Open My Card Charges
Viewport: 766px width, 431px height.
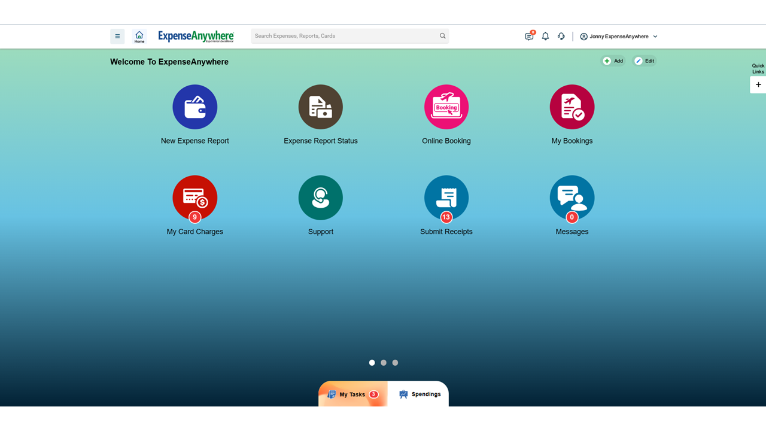[195, 198]
